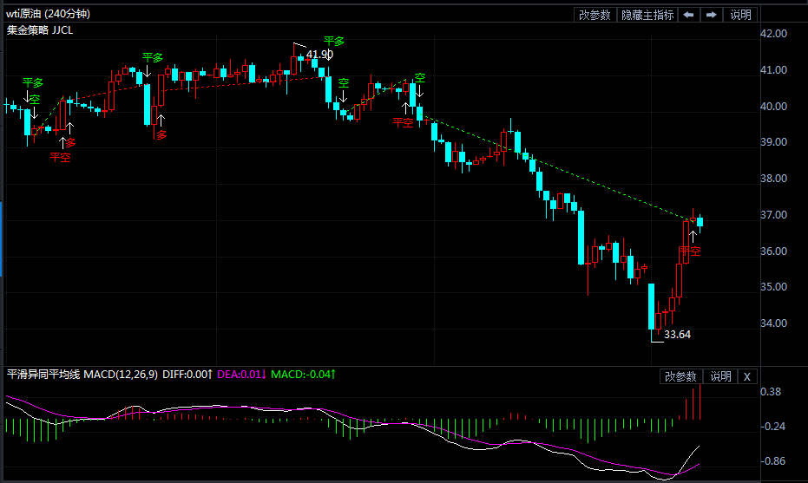This screenshot has height=483, width=808.
Task: Click the DIFF:0.00 value readout
Action: [187, 375]
